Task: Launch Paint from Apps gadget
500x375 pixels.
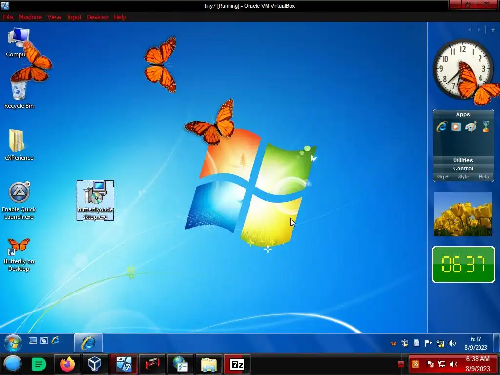Action: pos(471,126)
